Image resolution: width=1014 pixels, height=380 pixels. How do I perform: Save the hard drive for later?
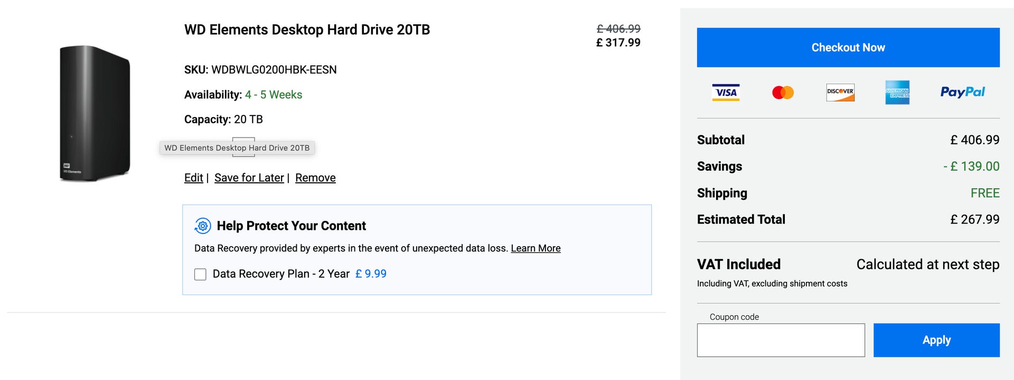[x=249, y=178]
